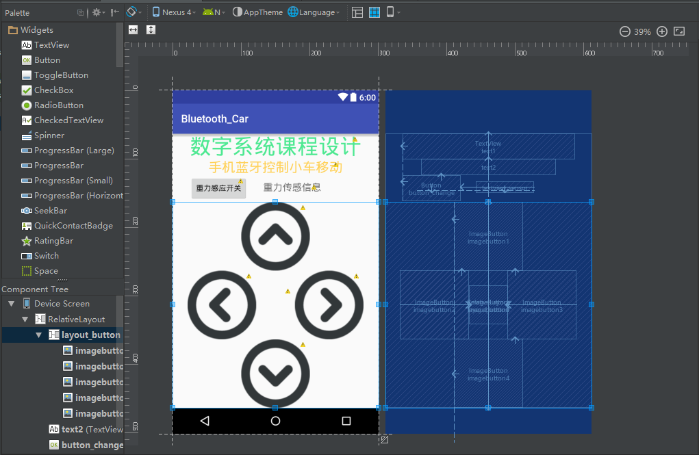
Task: Click the 39% zoom level label
Action: 642,32
